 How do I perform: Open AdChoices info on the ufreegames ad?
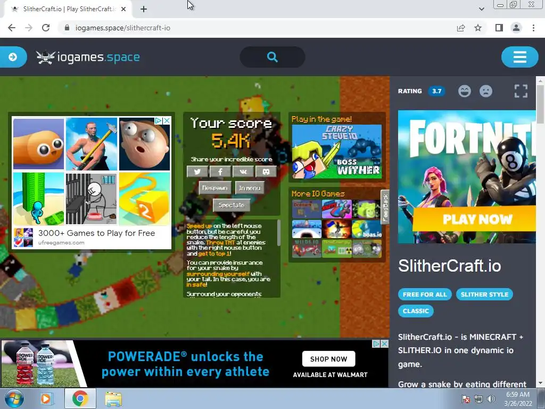(x=159, y=120)
